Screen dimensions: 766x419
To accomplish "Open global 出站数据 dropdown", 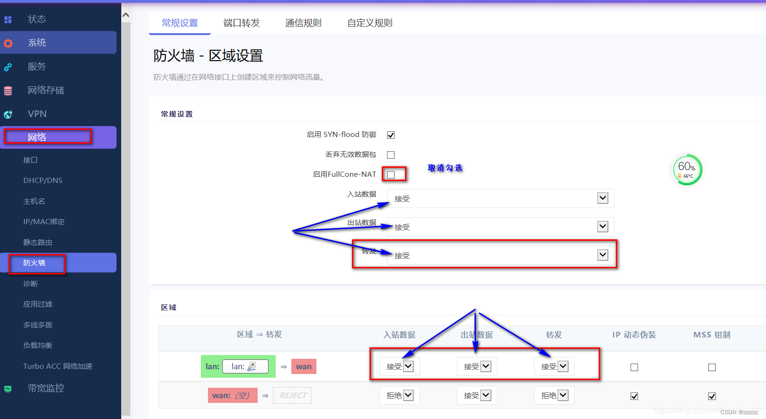I will pyautogui.click(x=500, y=227).
